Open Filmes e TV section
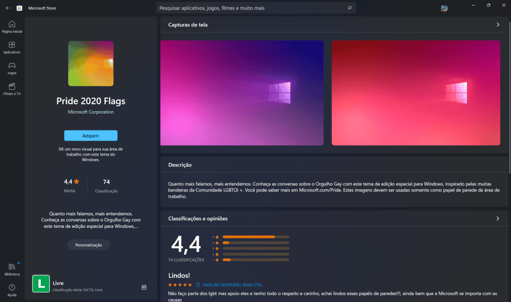This screenshot has width=511, height=302. point(12,89)
